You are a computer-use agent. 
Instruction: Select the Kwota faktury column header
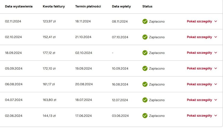(x=54, y=6)
